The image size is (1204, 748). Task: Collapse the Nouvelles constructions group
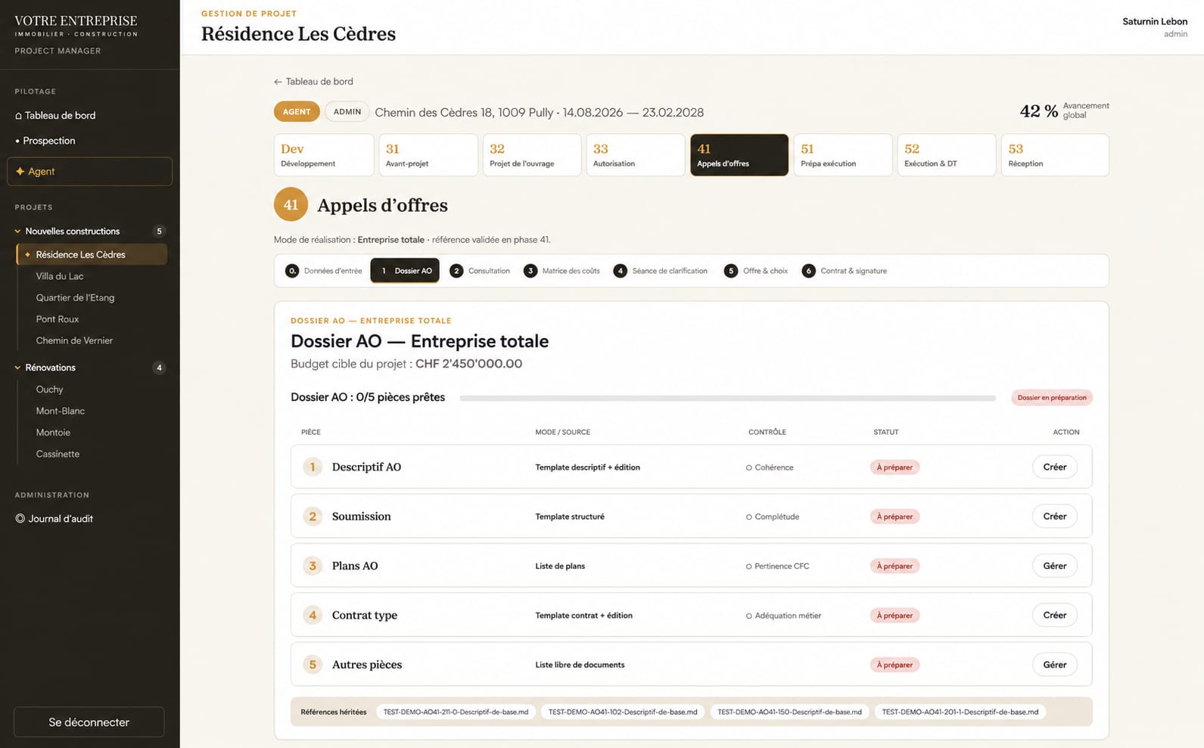pyautogui.click(x=17, y=231)
